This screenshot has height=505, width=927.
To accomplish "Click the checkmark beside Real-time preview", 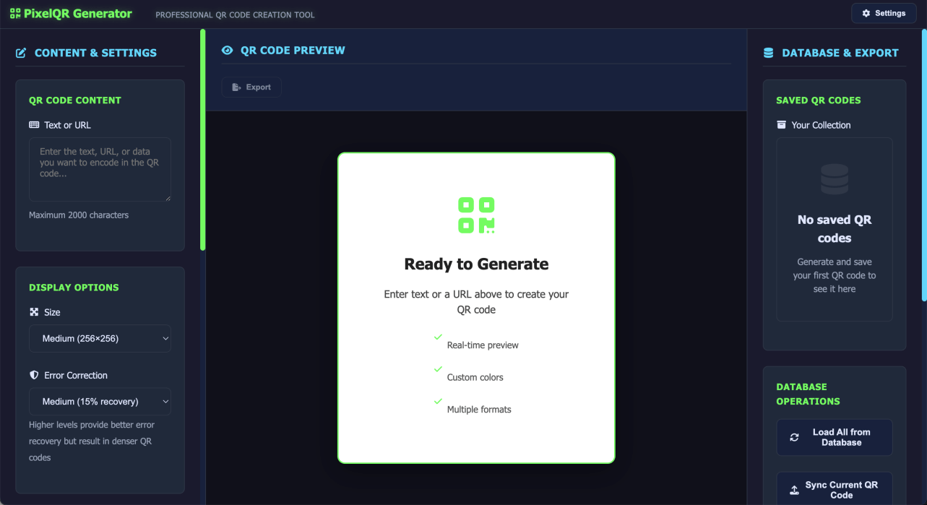I will (438, 337).
